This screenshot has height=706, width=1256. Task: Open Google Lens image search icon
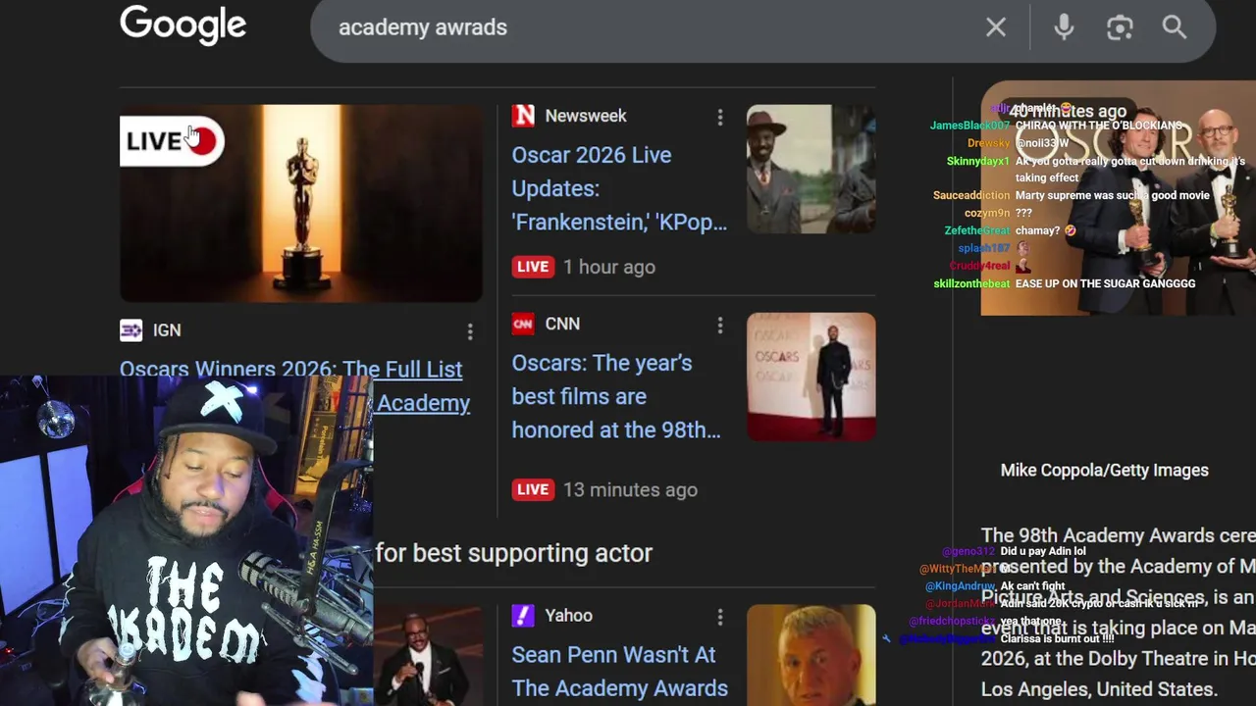click(1120, 27)
